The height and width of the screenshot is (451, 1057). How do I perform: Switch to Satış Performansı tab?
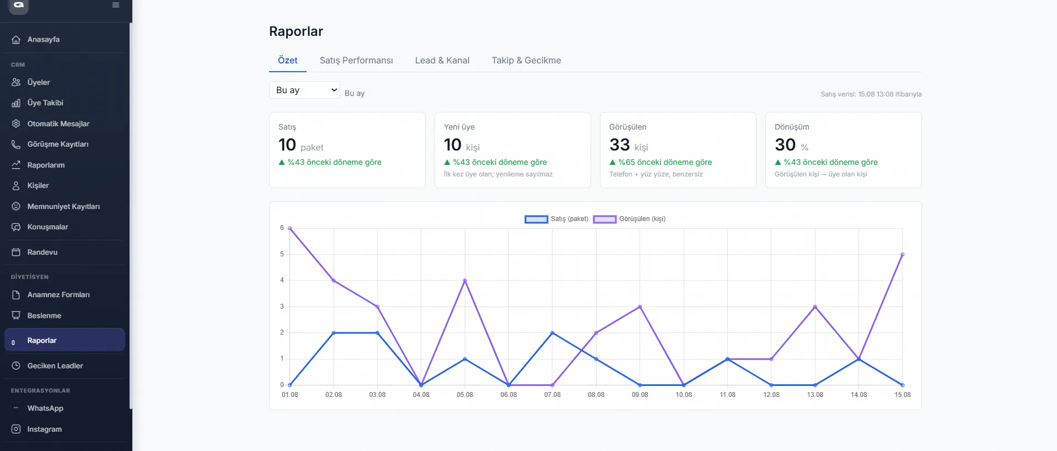(x=356, y=61)
